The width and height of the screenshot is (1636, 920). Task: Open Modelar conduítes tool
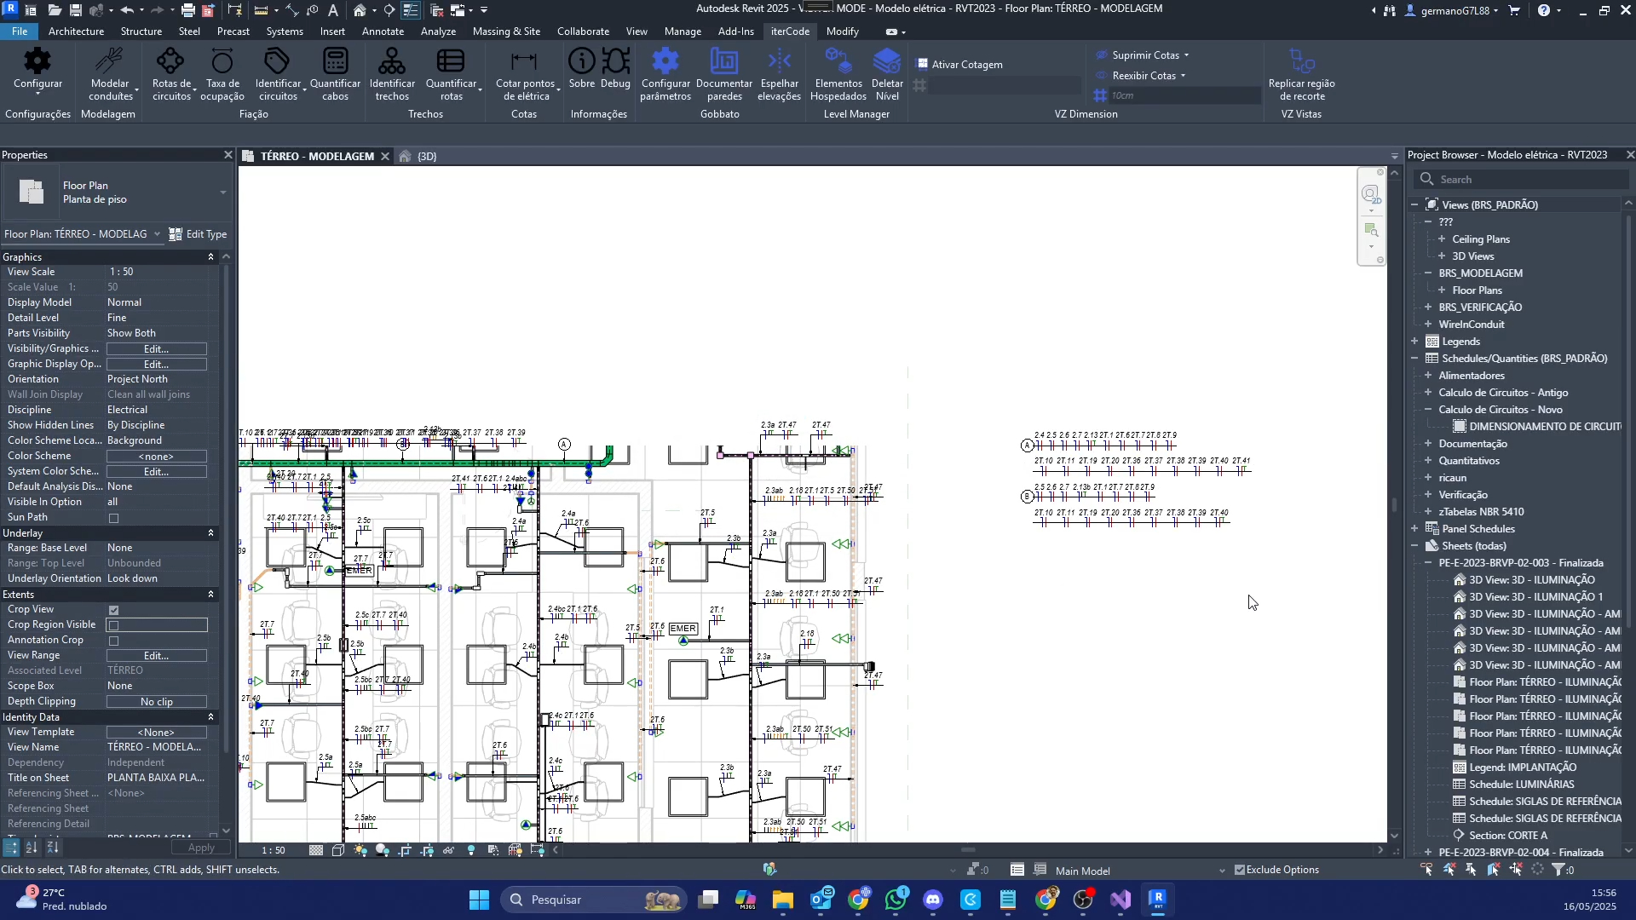coord(110,61)
